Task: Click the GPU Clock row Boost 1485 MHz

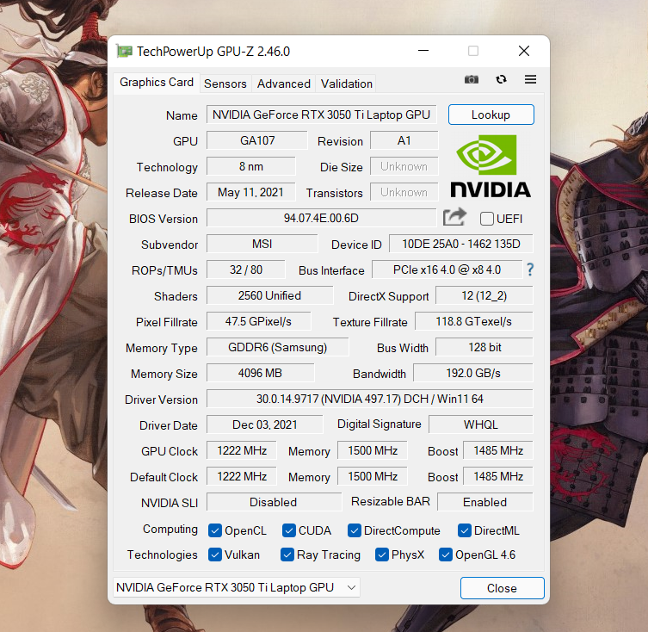Action: click(x=498, y=450)
